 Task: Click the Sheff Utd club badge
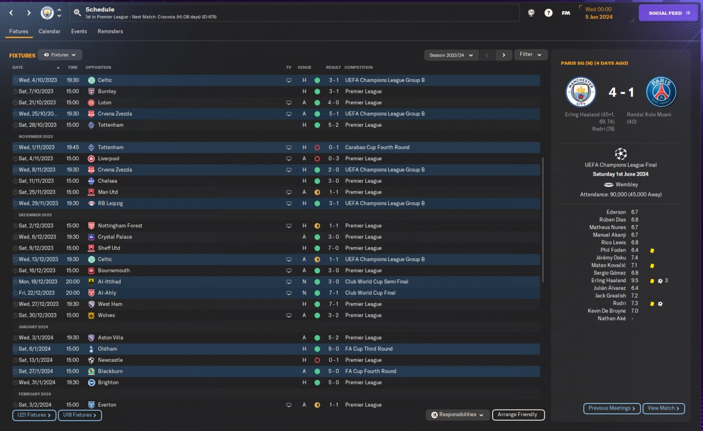pyautogui.click(x=91, y=248)
